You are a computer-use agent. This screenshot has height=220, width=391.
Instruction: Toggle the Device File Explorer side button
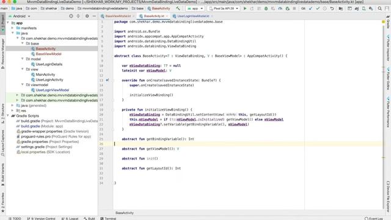click(x=389, y=196)
